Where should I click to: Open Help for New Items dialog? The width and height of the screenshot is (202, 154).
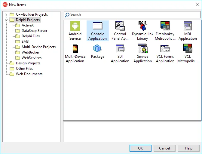click(x=188, y=148)
